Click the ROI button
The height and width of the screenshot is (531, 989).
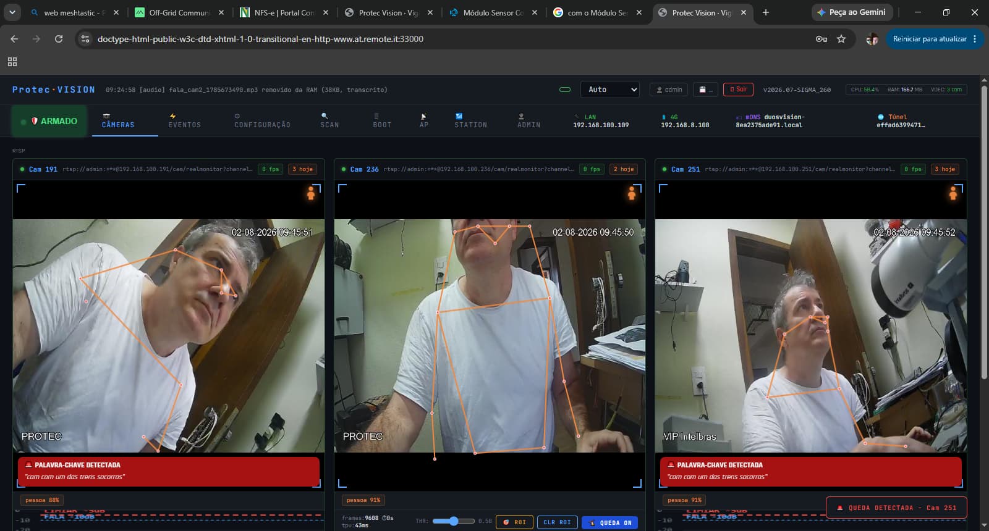coord(514,522)
